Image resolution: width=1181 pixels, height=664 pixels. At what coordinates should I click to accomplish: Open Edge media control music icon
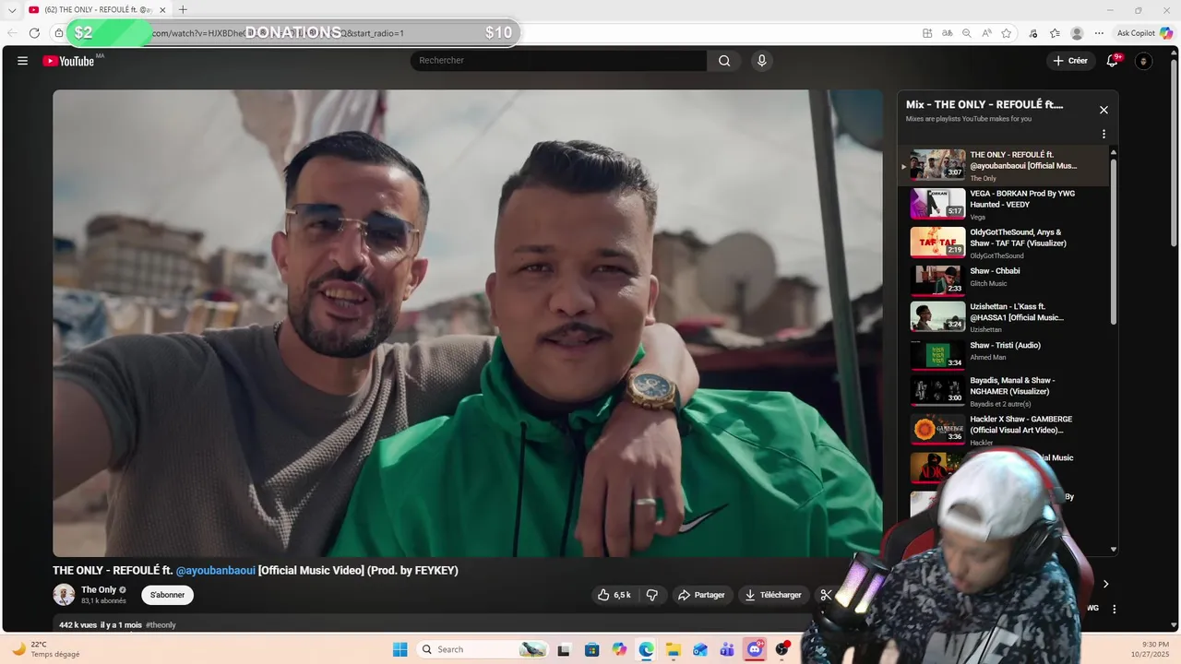point(1033,33)
